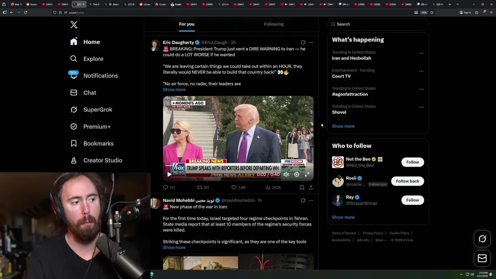Open options for Shovel trend
Screen dimensions: 496x279
point(421,107)
